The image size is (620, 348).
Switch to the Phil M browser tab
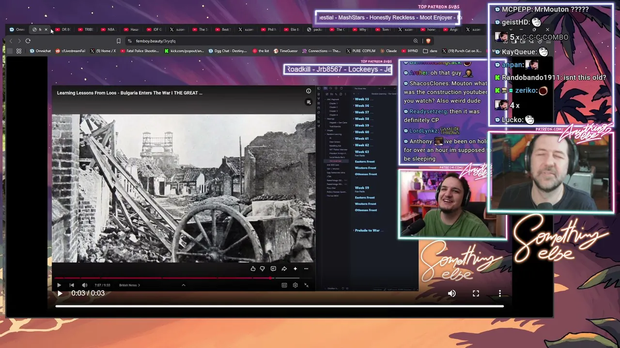tap(269, 29)
